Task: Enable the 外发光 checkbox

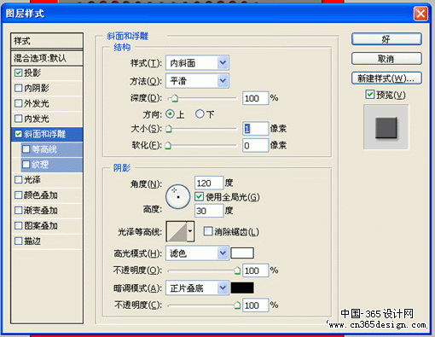Action: 18,103
